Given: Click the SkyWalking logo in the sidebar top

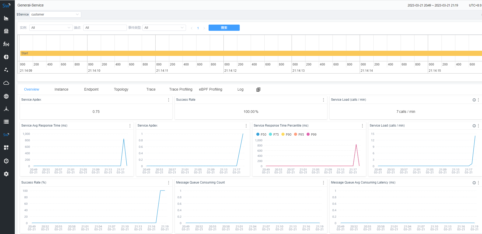Looking at the screenshot, I should (6, 5).
